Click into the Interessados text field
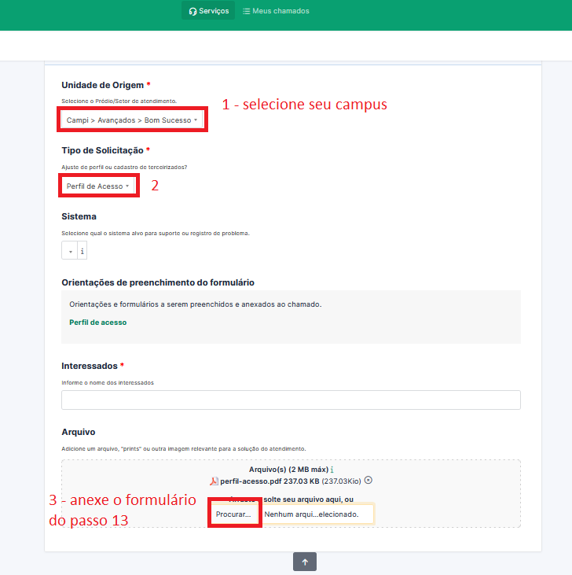Image resolution: width=572 pixels, height=575 pixels. tap(291, 400)
